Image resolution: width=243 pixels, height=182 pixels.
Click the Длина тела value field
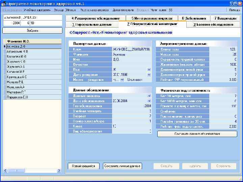223,49
